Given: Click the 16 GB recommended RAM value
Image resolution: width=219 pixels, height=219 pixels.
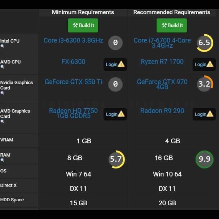Looking at the screenshot, I should click(164, 158).
